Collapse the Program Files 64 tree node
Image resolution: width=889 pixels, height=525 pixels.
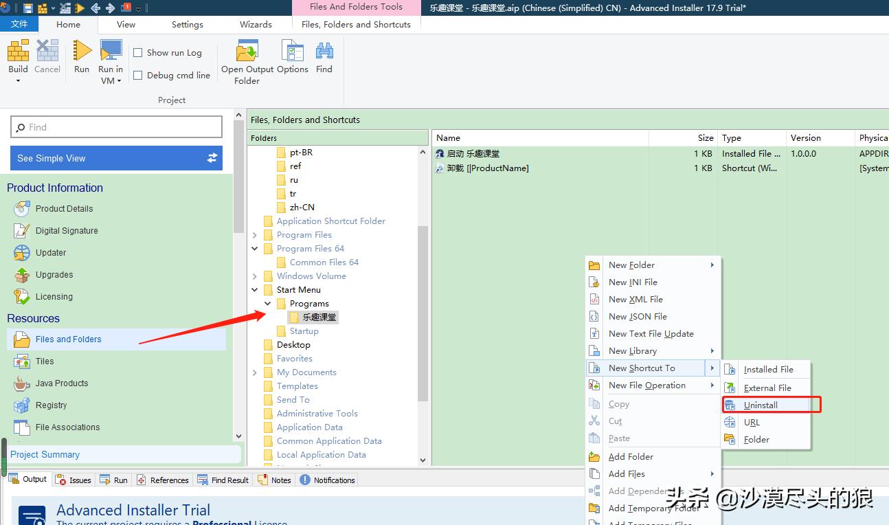(x=255, y=249)
